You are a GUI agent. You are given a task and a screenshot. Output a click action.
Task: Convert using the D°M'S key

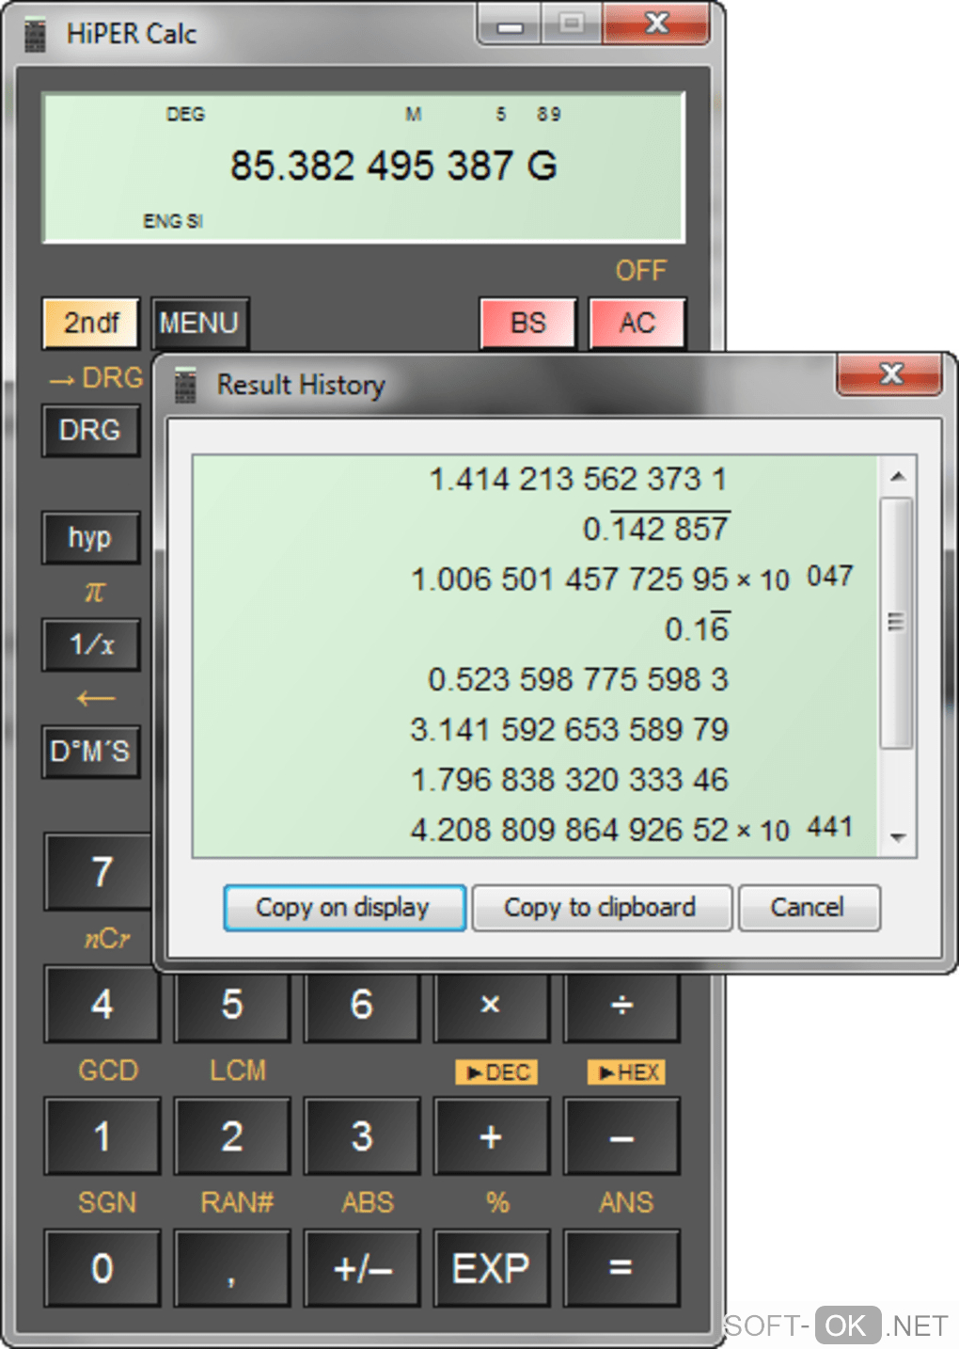pyautogui.click(x=90, y=752)
